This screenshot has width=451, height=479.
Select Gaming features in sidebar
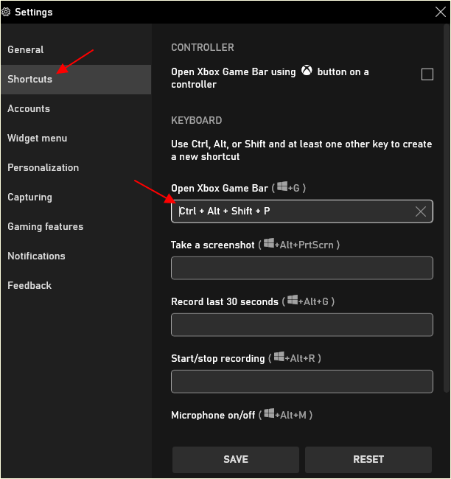[x=76, y=226]
